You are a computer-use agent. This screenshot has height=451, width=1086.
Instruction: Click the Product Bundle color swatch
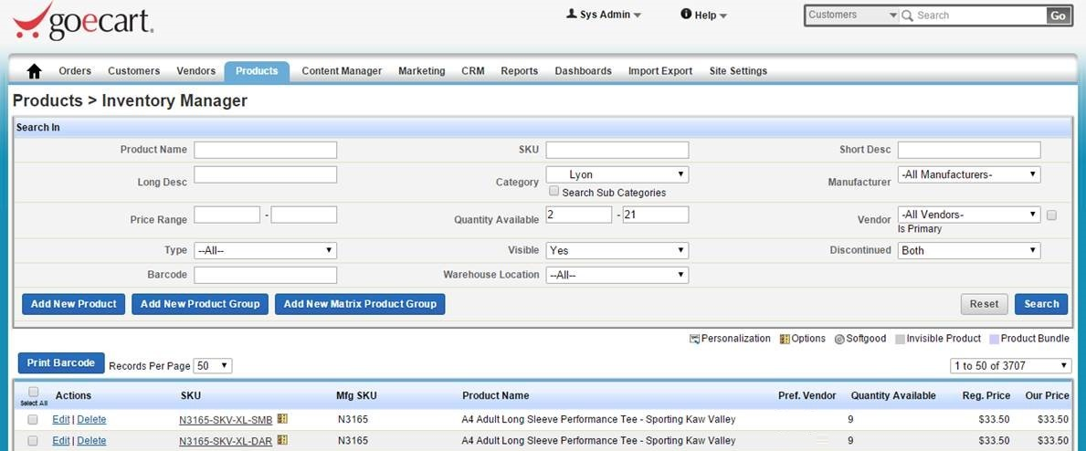click(x=995, y=339)
